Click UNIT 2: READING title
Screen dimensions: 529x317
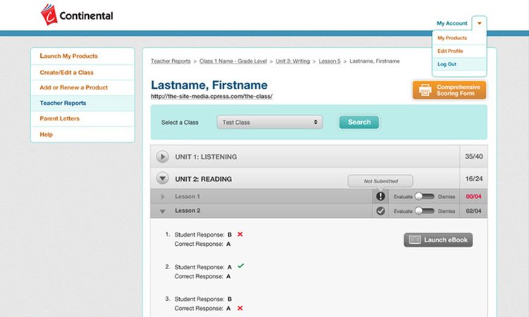pyautogui.click(x=203, y=179)
